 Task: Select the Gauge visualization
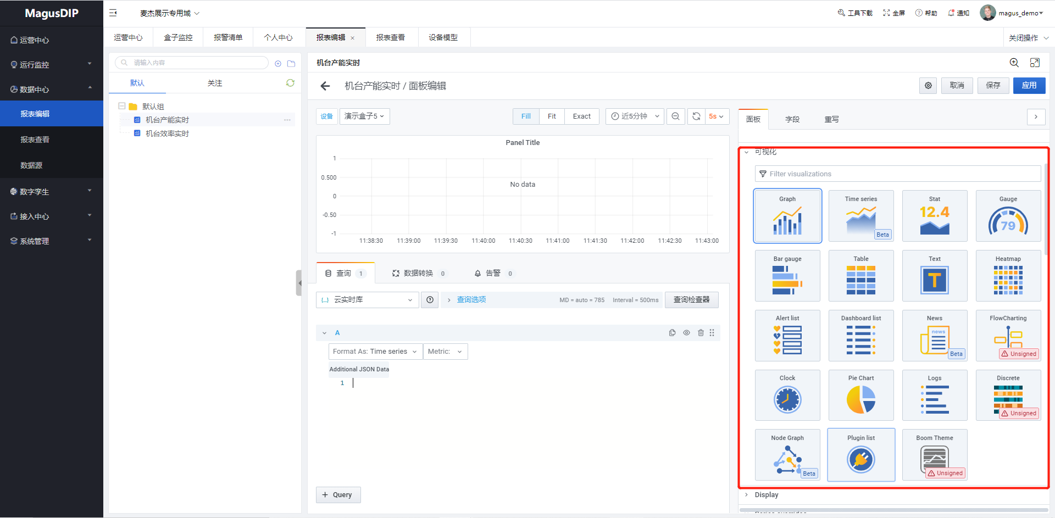(1008, 216)
